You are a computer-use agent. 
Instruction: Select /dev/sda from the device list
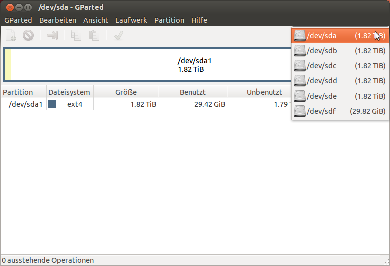[340, 36]
